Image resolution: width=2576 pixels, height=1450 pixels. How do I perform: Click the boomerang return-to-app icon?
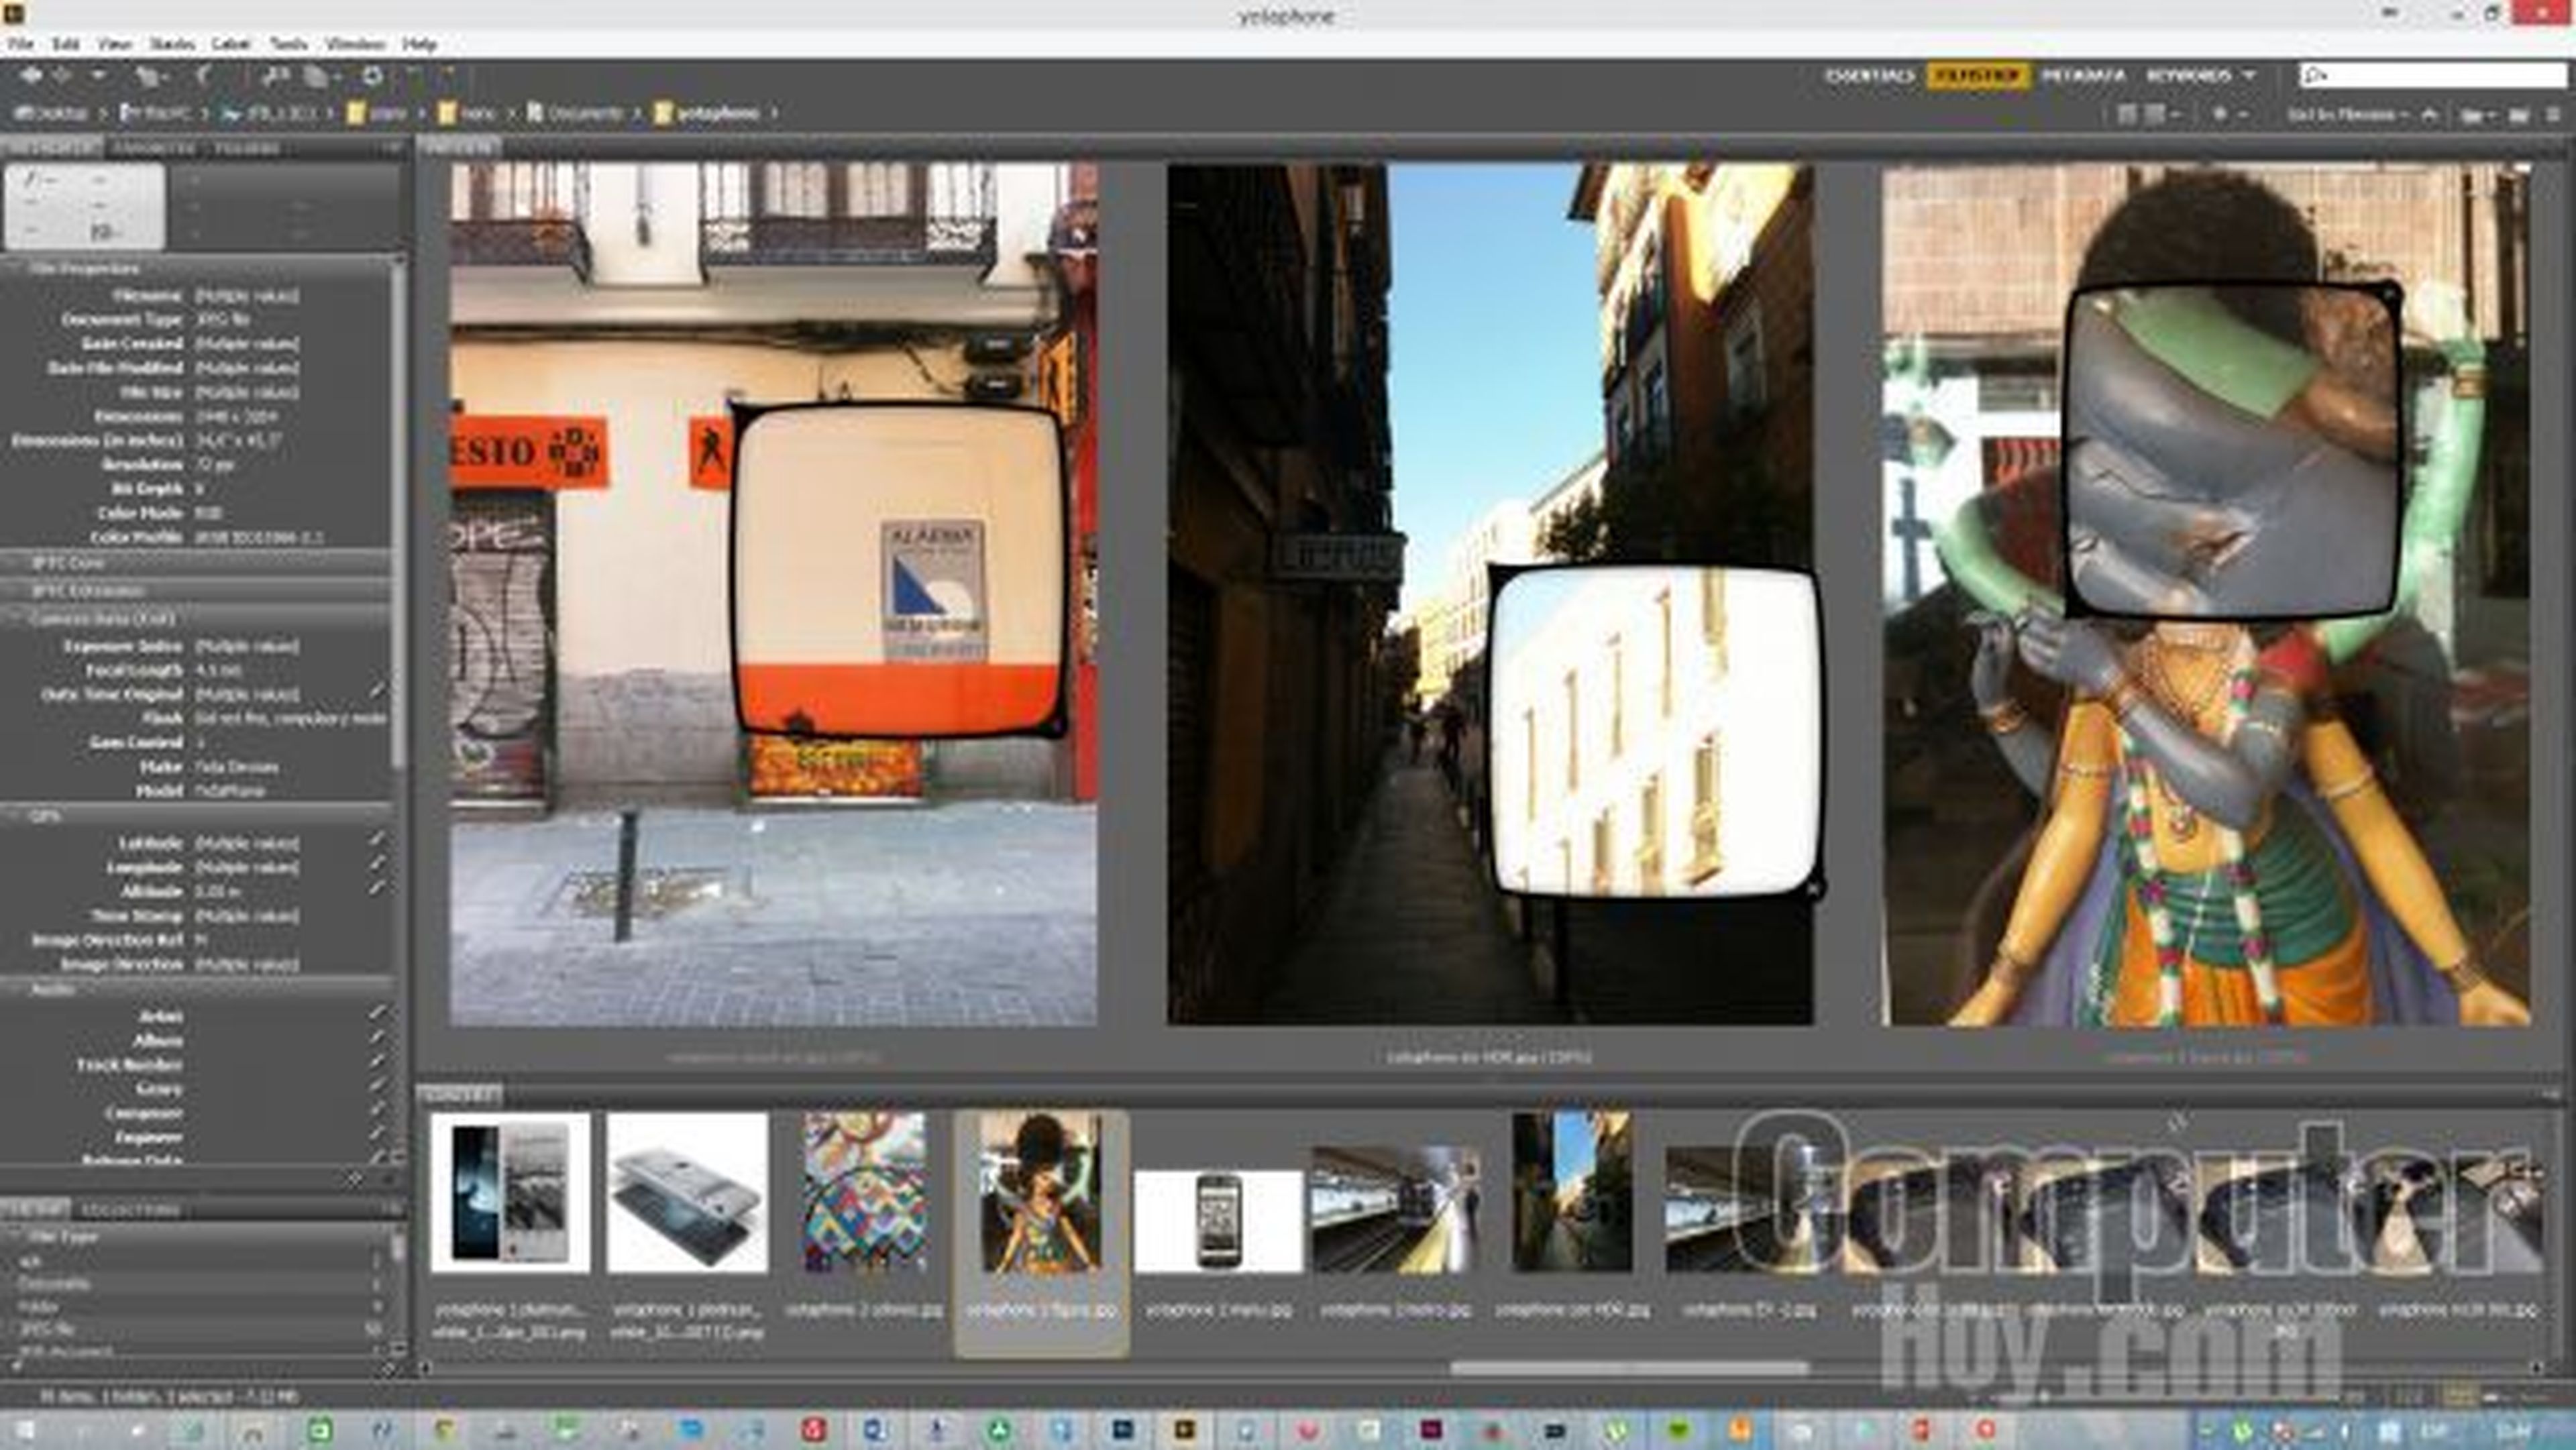(203, 75)
